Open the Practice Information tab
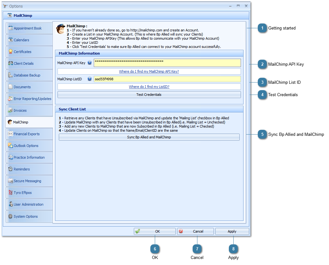This screenshot has width=329, height=265. (29, 157)
